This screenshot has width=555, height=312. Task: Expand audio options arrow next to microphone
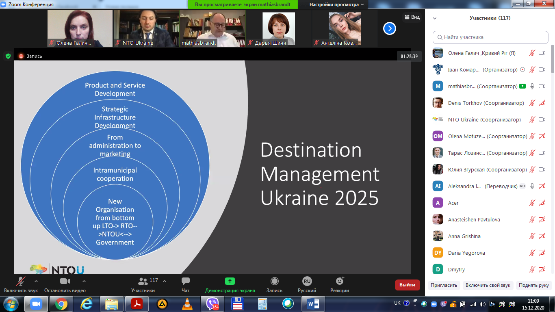36,281
